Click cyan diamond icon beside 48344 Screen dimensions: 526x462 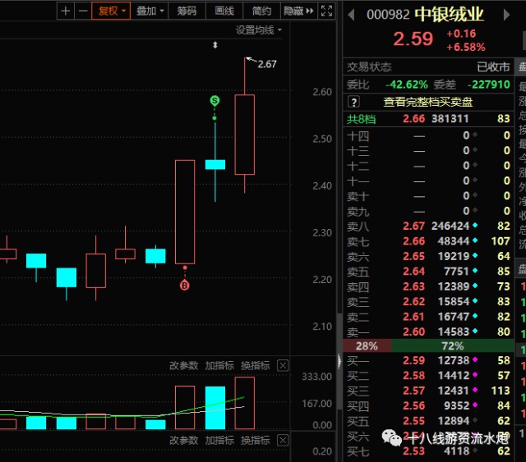[475, 240]
